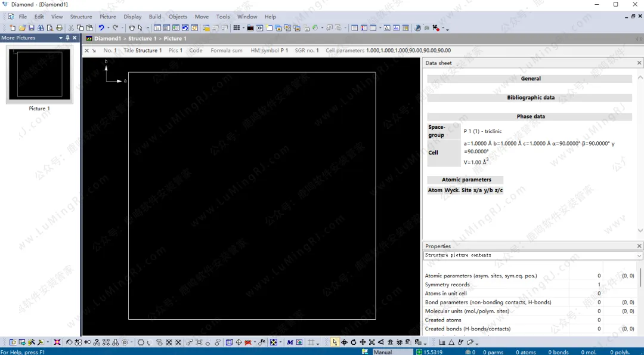Click the red X destroy-all icon in bottom toolbar
Viewport: 644px width, 355px height.
click(57, 342)
